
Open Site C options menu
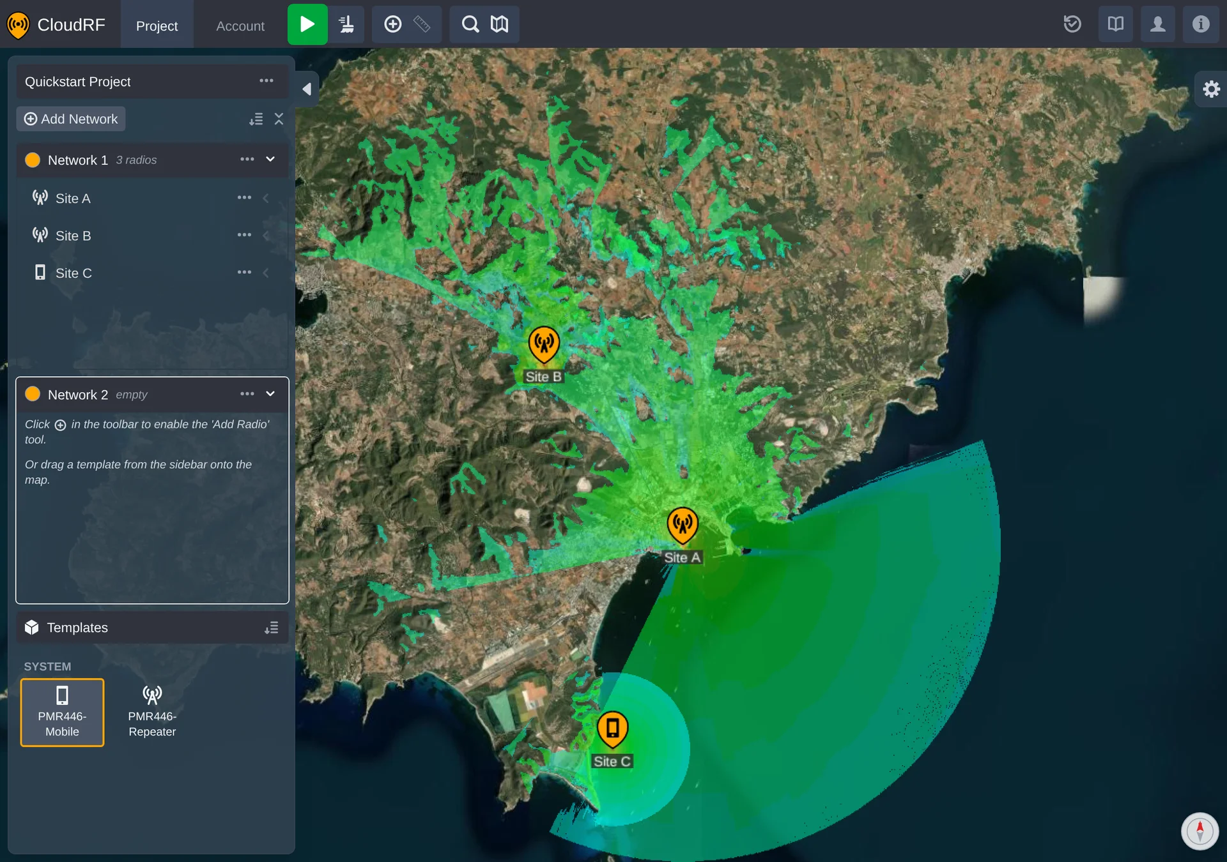point(244,272)
